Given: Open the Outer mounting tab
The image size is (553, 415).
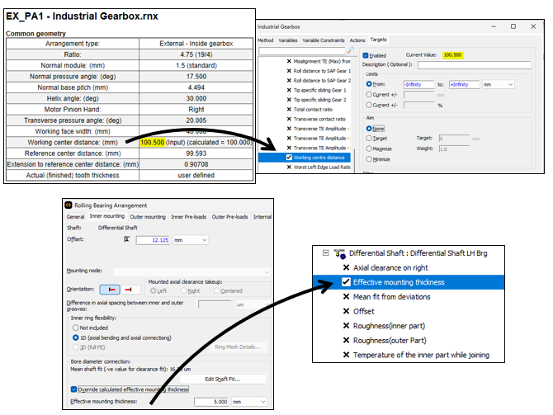Looking at the screenshot, I should point(146,217).
